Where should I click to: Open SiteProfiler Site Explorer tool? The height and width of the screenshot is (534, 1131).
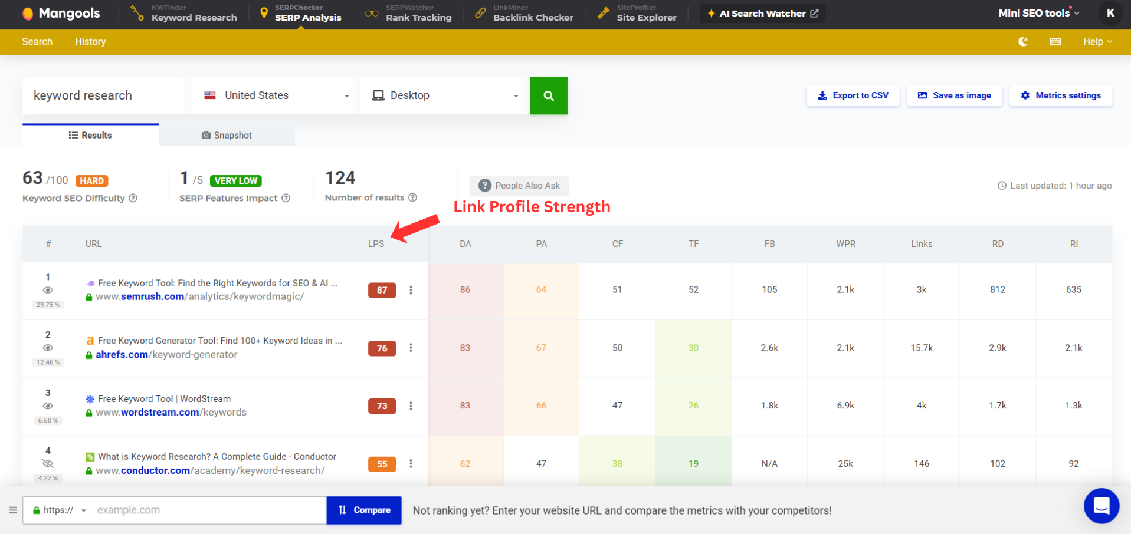point(637,13)
